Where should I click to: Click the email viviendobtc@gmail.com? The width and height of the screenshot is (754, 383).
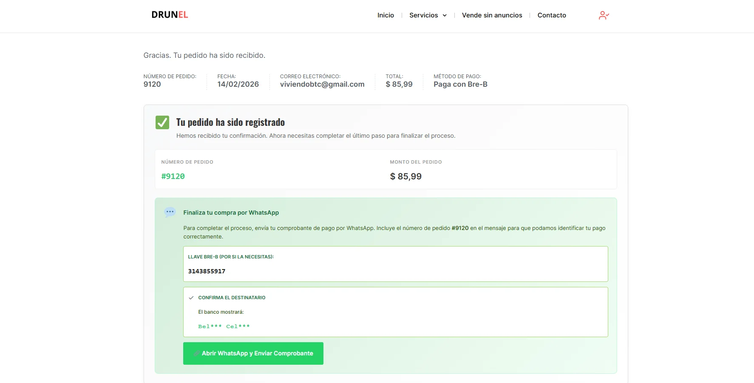(322, 84)
